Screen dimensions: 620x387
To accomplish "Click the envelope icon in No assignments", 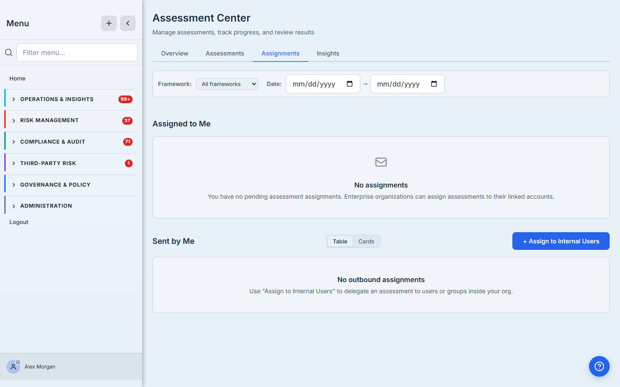I will (x=381, y=162).
